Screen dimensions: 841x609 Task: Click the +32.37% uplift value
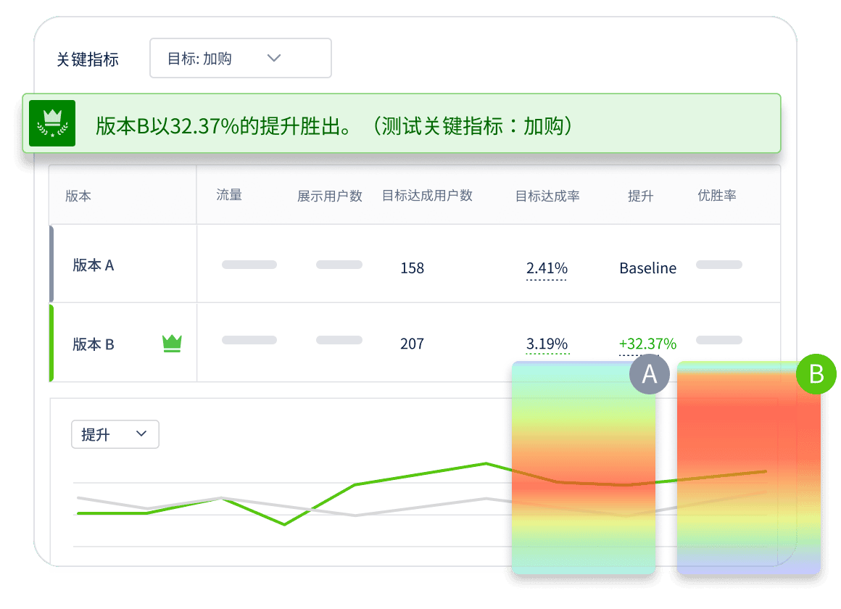(647, 344)
